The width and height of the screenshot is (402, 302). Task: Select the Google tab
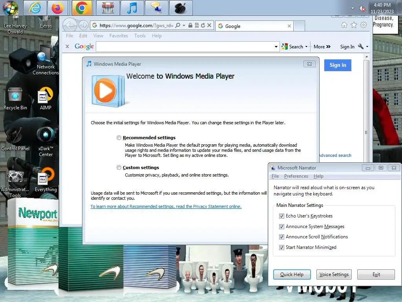[x=254, y=26]
